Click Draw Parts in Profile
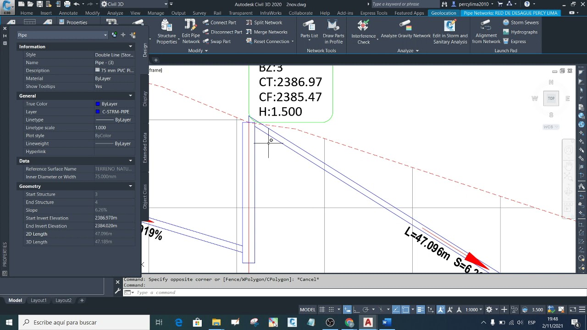 (x=333, y=31)
